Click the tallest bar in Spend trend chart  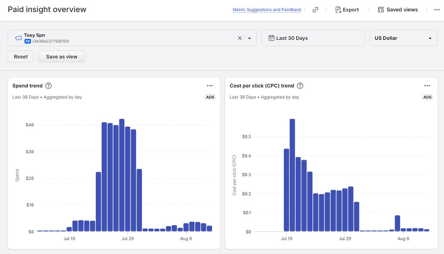click(x=122, y=175)
